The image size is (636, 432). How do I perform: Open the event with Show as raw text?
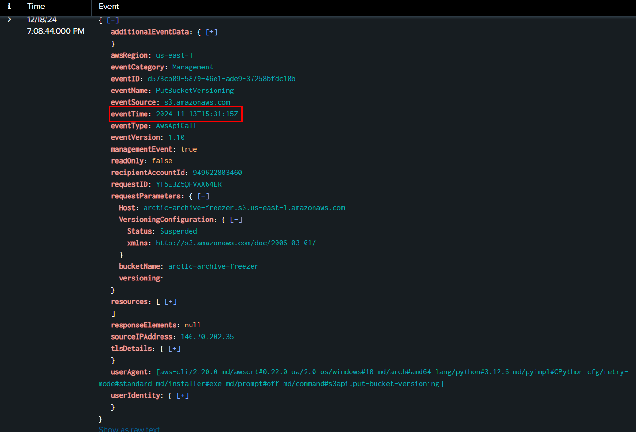[129, 428]
